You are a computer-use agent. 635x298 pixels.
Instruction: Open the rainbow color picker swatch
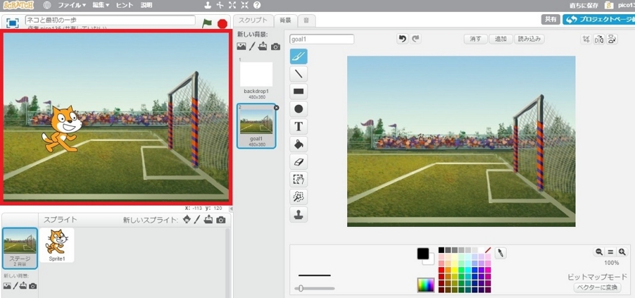coord(425,284)
